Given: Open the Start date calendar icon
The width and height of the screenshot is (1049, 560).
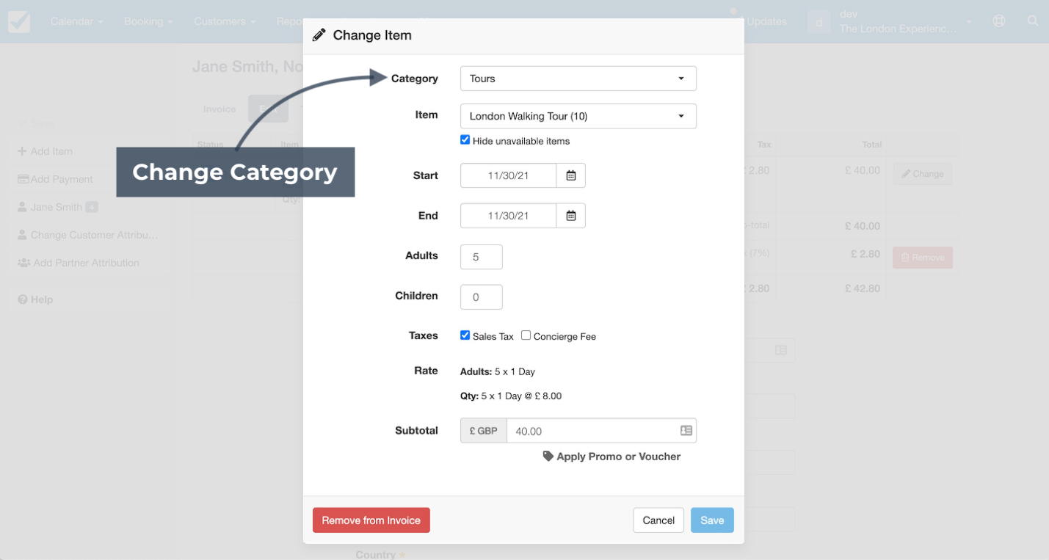Looking at the screenshot, I should coord(571,175).
